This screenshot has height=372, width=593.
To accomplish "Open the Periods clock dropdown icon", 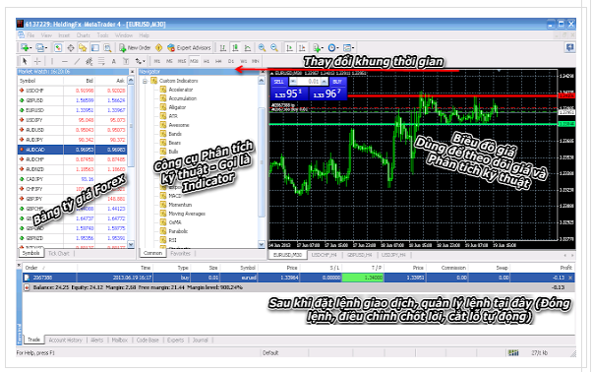I will (332, 47).
